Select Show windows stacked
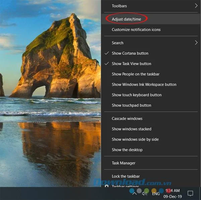 (151, 129)
